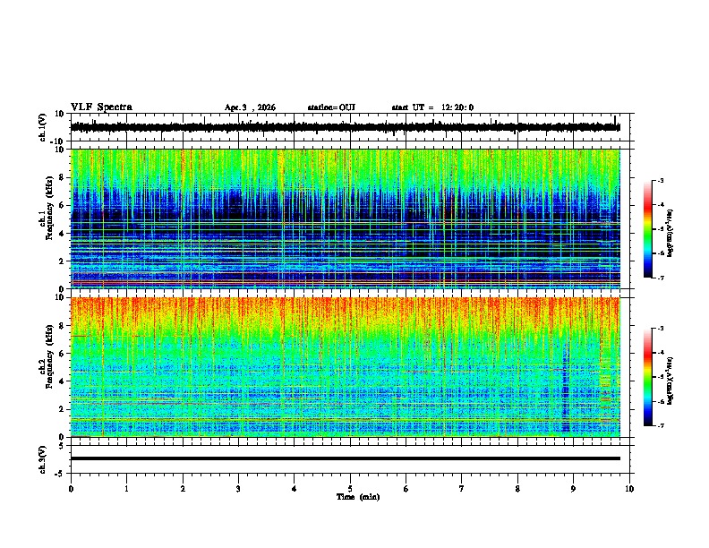Click the time axis tick label "6"

[x=406, y=489]
